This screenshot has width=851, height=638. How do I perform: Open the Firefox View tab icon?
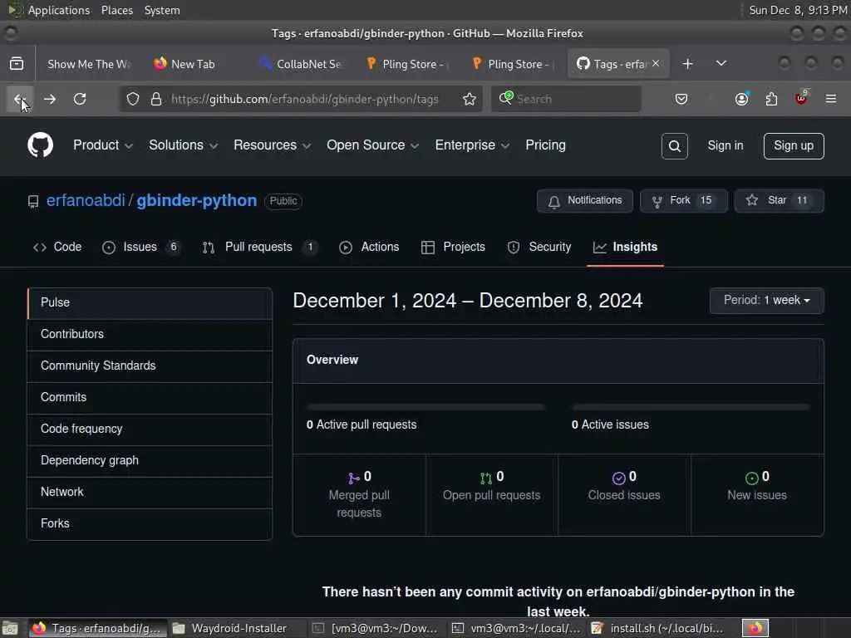17,63
